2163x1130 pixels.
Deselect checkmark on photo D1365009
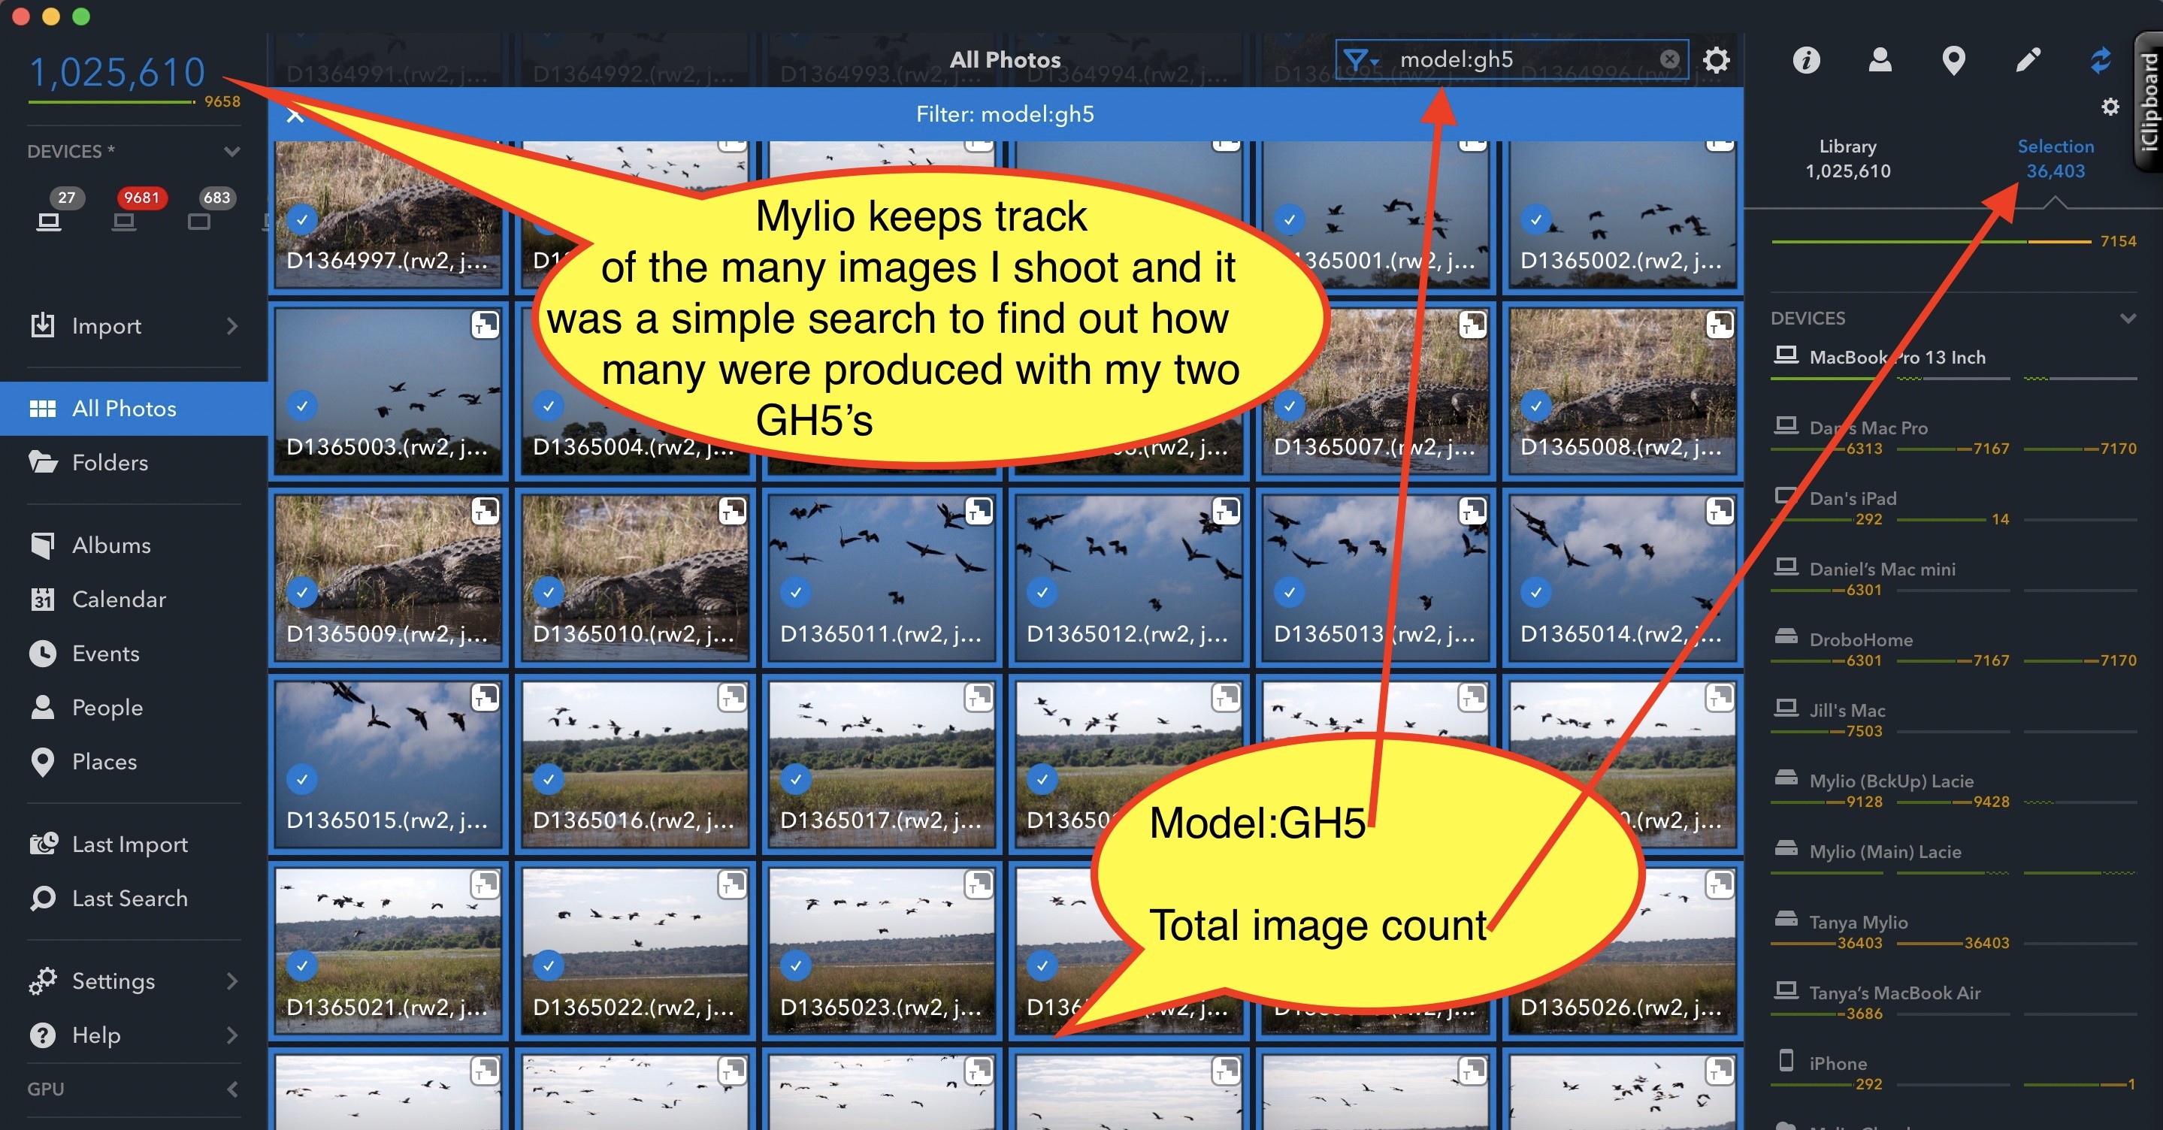click(x=302, y=593)
